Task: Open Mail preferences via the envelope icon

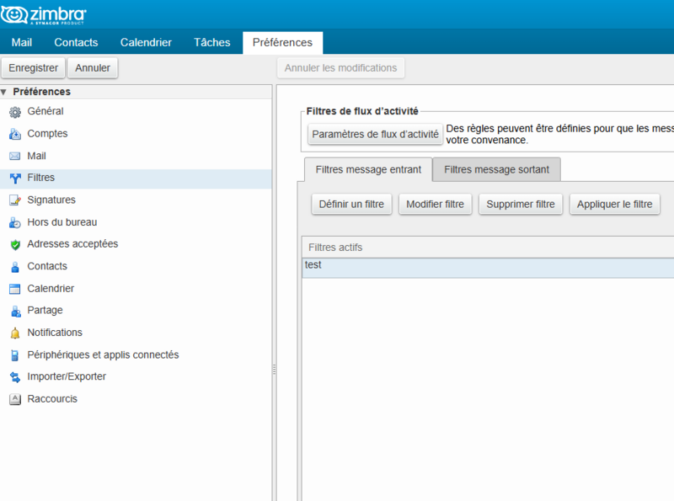Action: [x=14, y=156]
